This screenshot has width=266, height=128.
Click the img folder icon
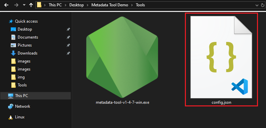coord(14,77)
